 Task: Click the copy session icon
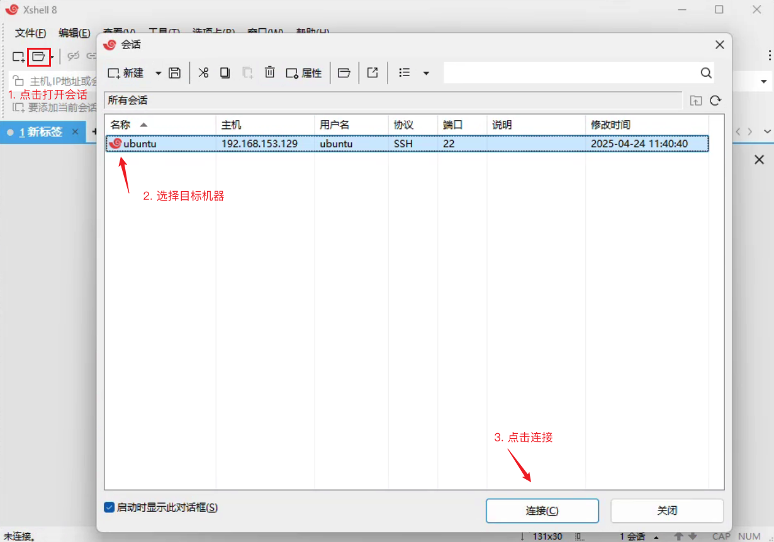[x=225, y=73]
